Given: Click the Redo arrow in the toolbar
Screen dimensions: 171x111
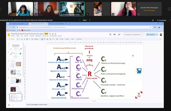Looking at the screenshot, I should (x=24, y=39).
